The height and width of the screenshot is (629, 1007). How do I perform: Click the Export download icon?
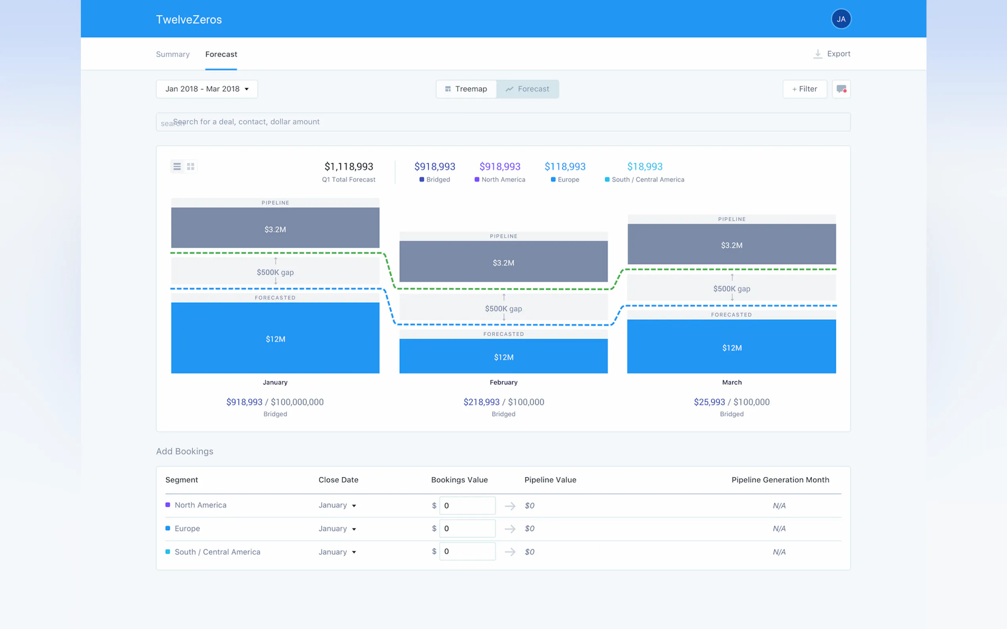pos(817,54)
